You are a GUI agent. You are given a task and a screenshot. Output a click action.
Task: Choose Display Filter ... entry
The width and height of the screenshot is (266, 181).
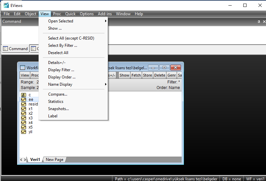73,70
